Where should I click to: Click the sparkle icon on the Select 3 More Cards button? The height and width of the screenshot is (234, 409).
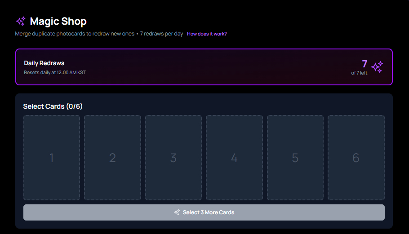point(177,212)
